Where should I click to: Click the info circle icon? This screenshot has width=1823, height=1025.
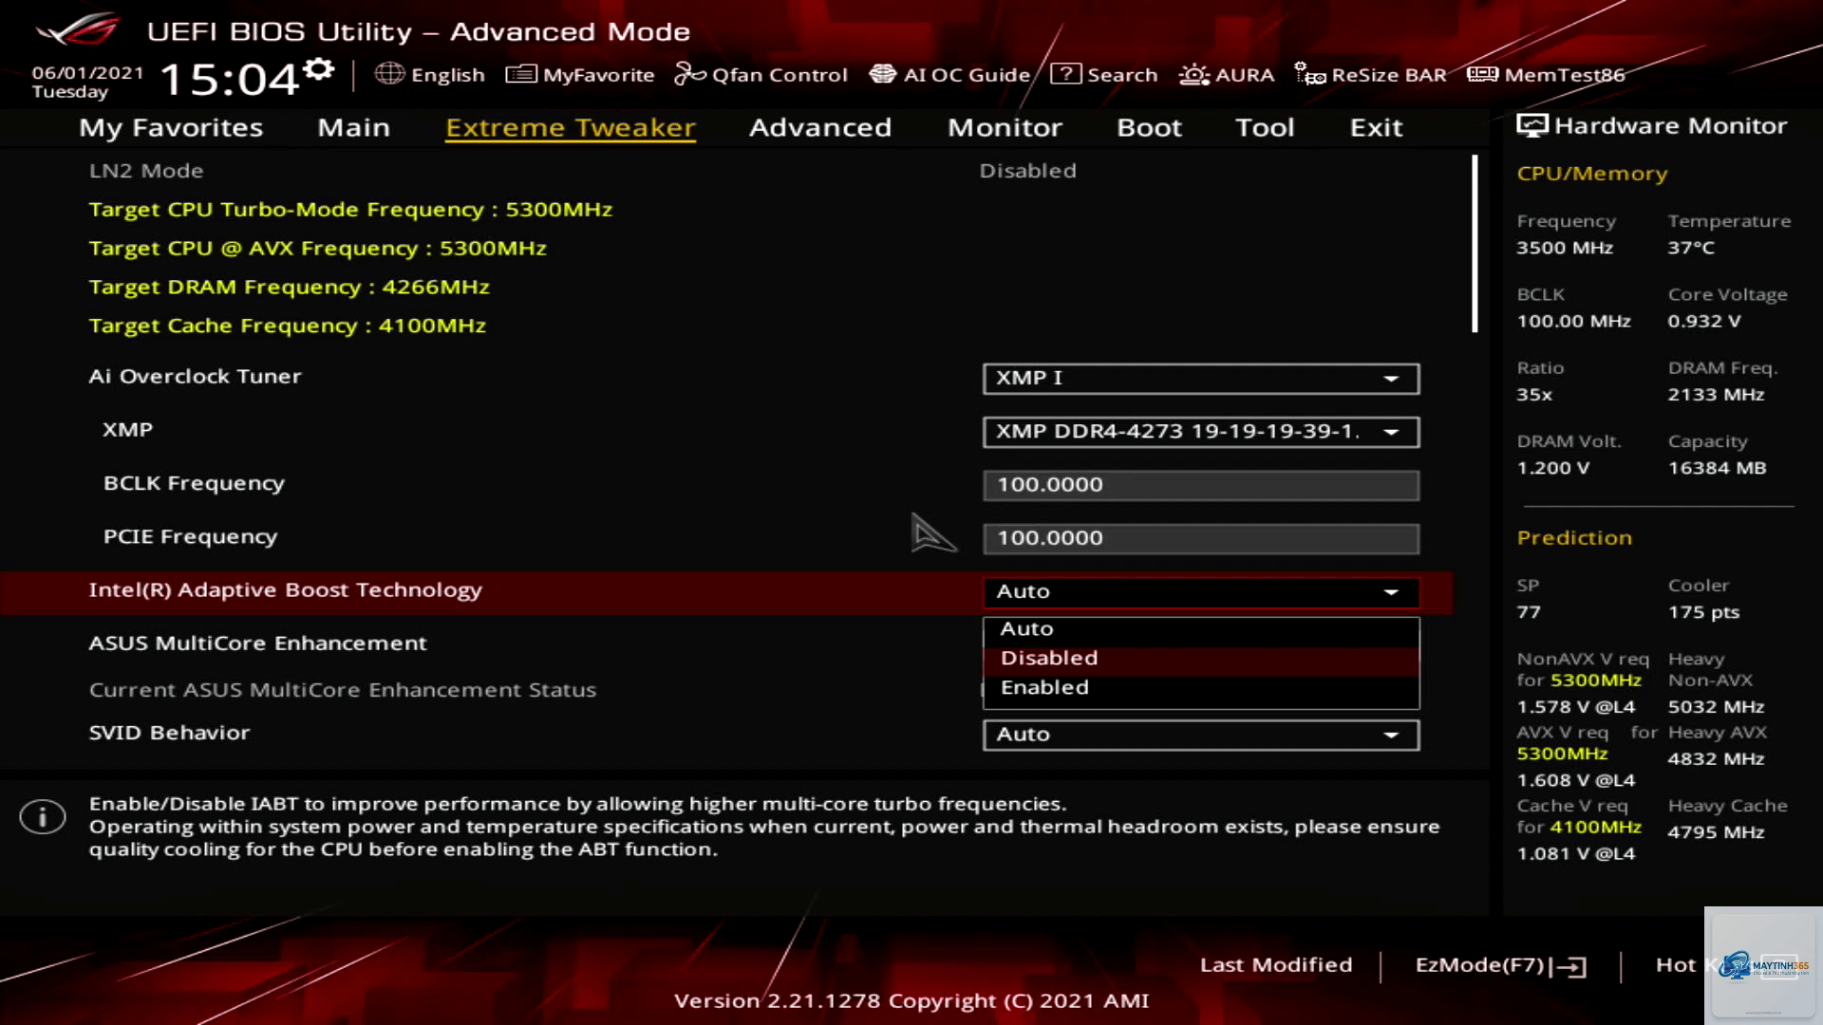click(x=43, y=816)
